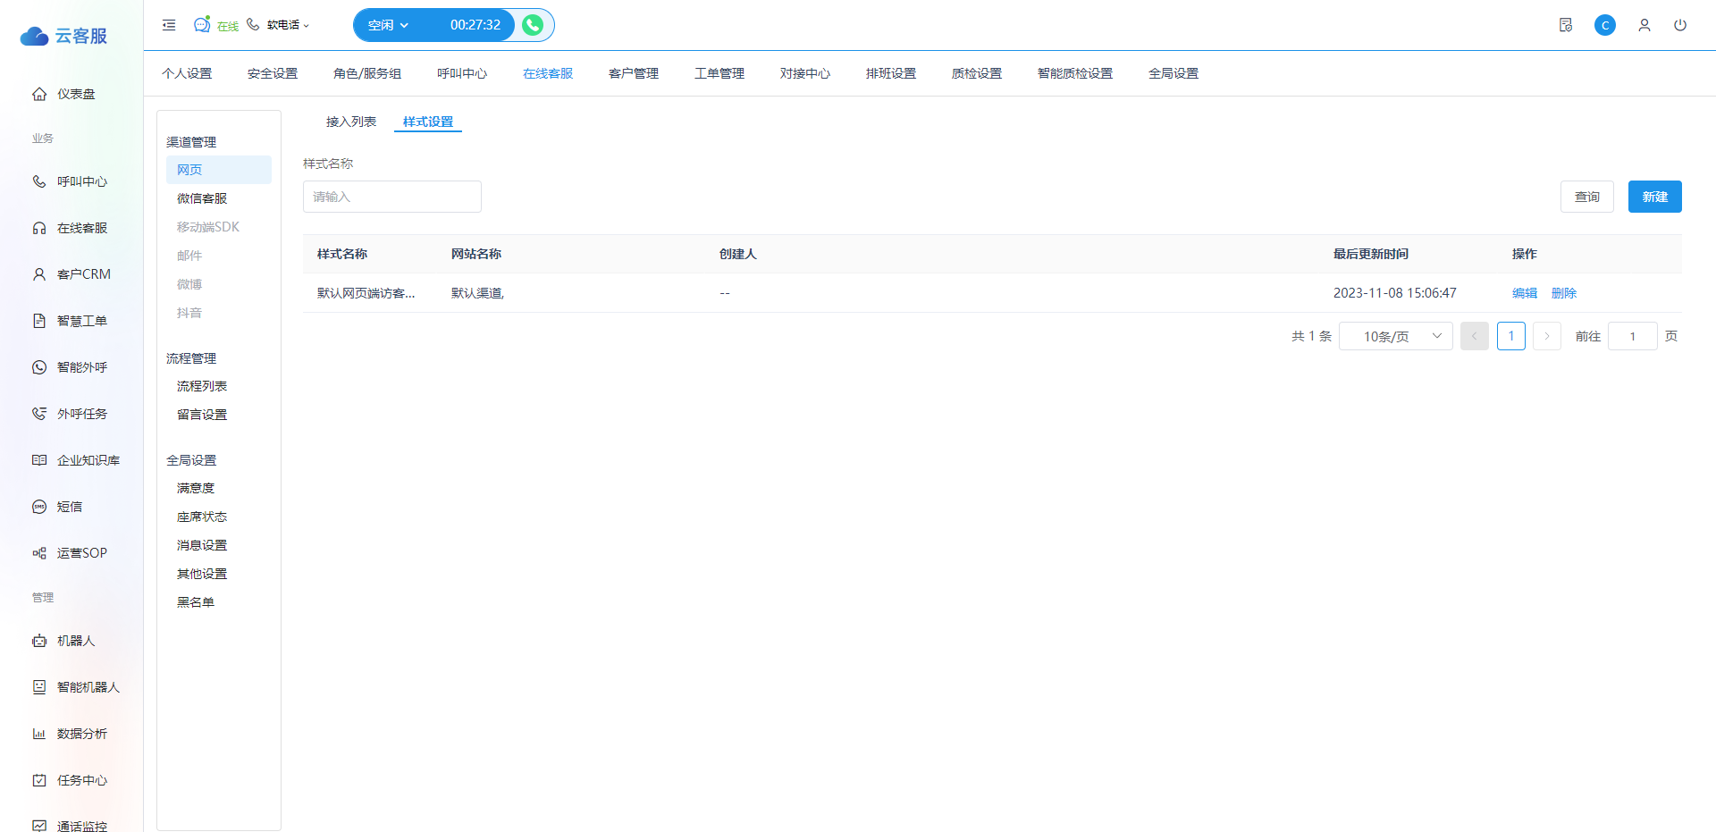Open the 空闲 status dropdown
This screenshot has width=1716, height=832.
(x=388, y=25)
